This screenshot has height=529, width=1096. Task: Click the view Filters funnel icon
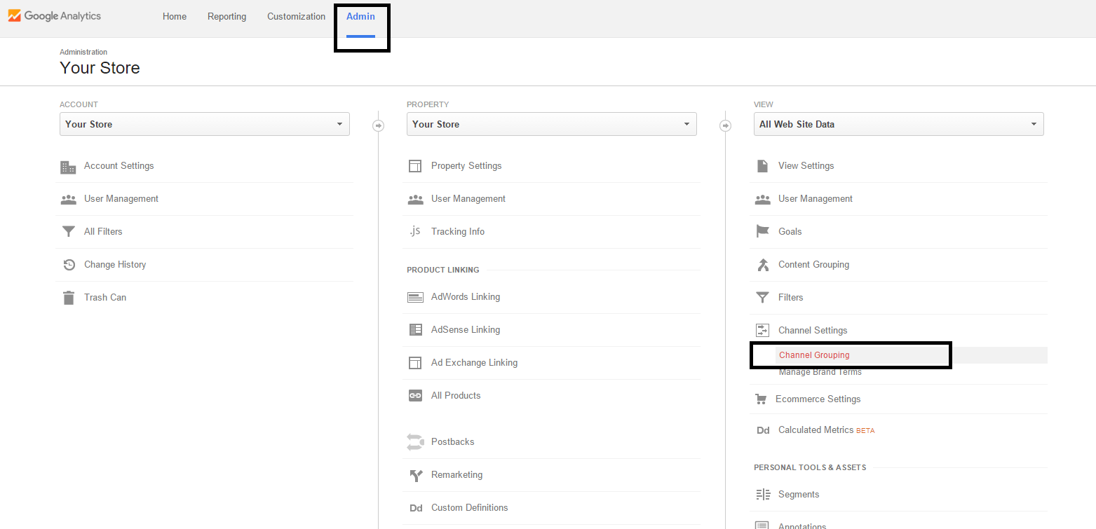tap(762, 298)
